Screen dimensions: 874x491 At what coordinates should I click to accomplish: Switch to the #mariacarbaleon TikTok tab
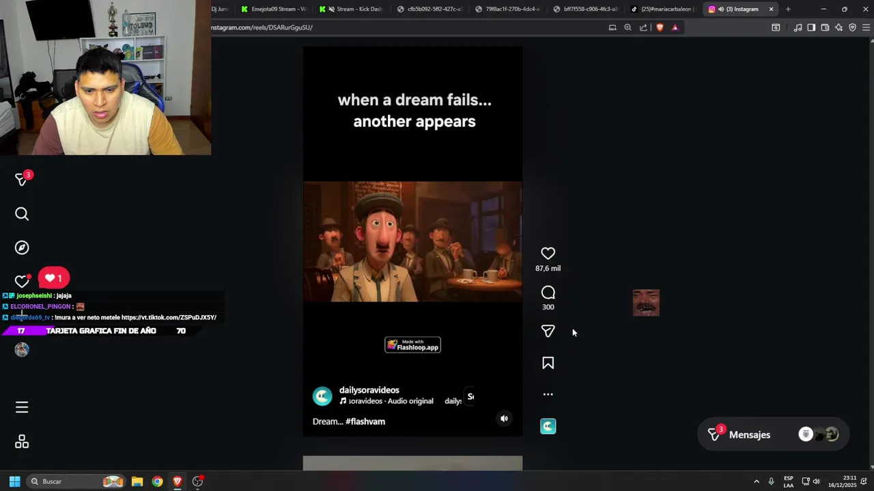tap(664, 9)
